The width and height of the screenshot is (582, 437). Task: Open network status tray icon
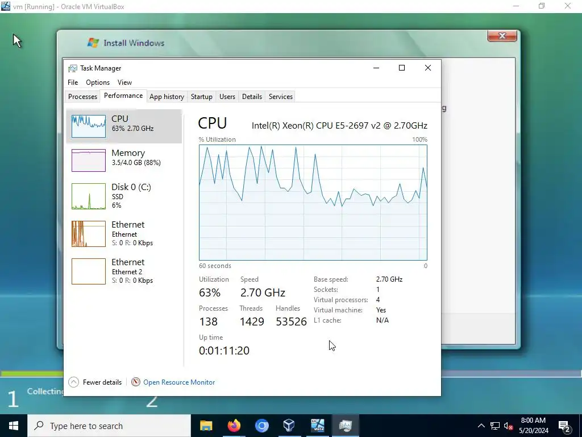click(x=495, y=426)
